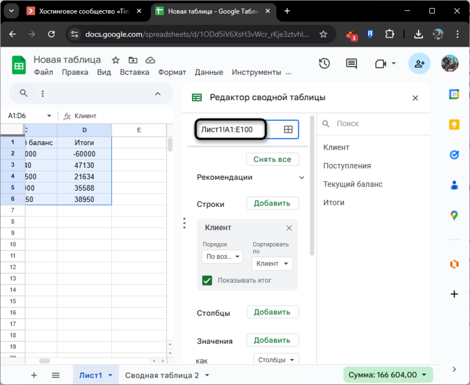
Task: Click the select data range grid icon
Action: (x=288, y=129)
